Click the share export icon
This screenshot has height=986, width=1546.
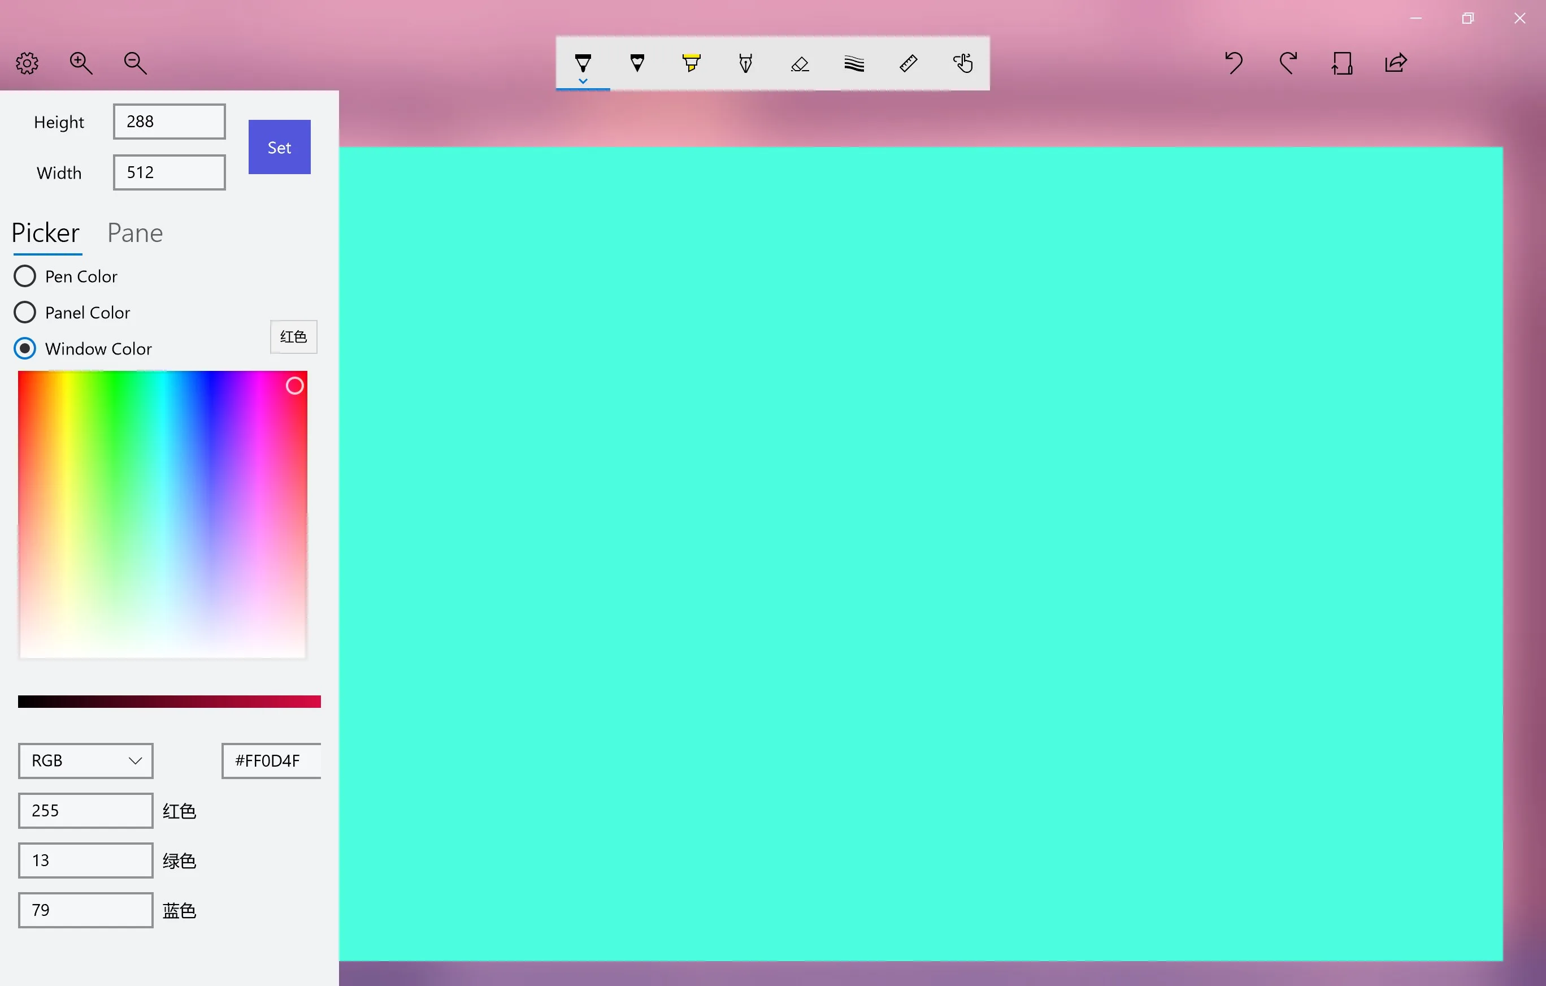1396,63
